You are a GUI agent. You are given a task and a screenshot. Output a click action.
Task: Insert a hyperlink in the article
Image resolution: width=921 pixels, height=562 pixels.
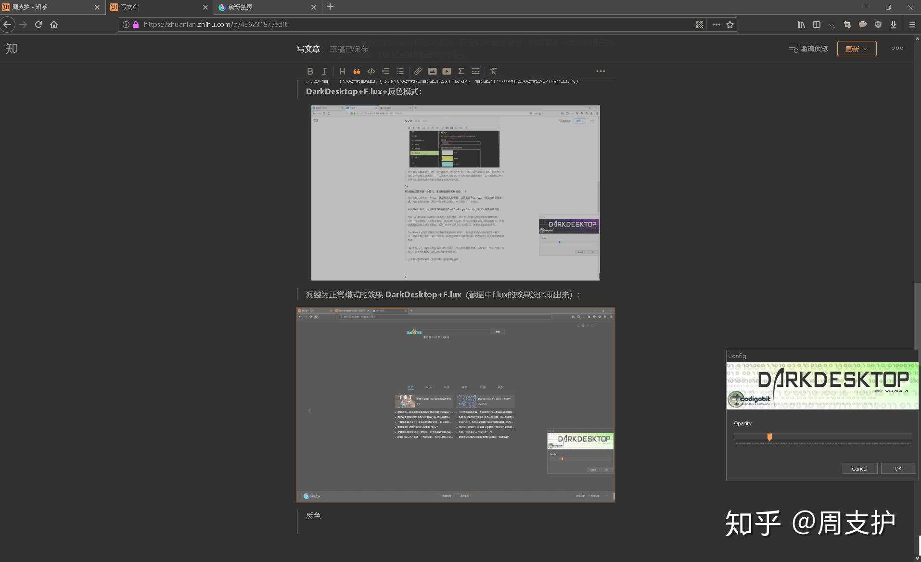418,71
